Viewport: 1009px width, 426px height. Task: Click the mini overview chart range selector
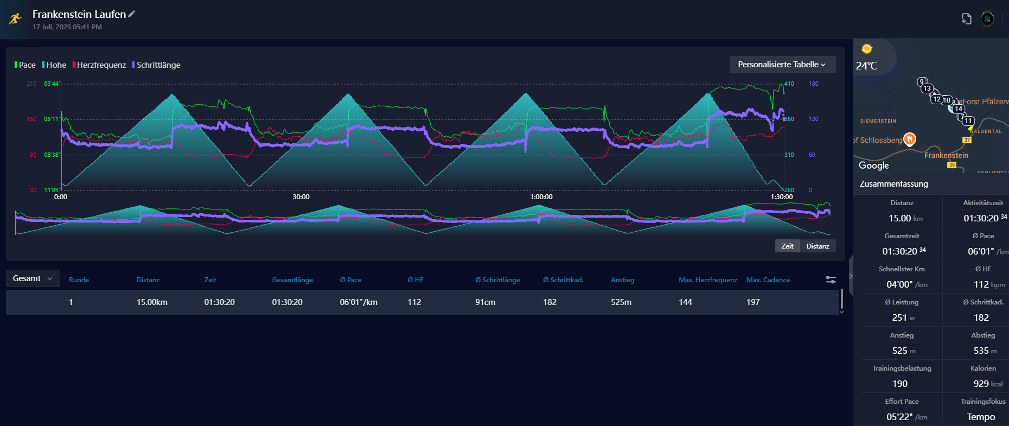pyautogui.click(x=422, y=220)
